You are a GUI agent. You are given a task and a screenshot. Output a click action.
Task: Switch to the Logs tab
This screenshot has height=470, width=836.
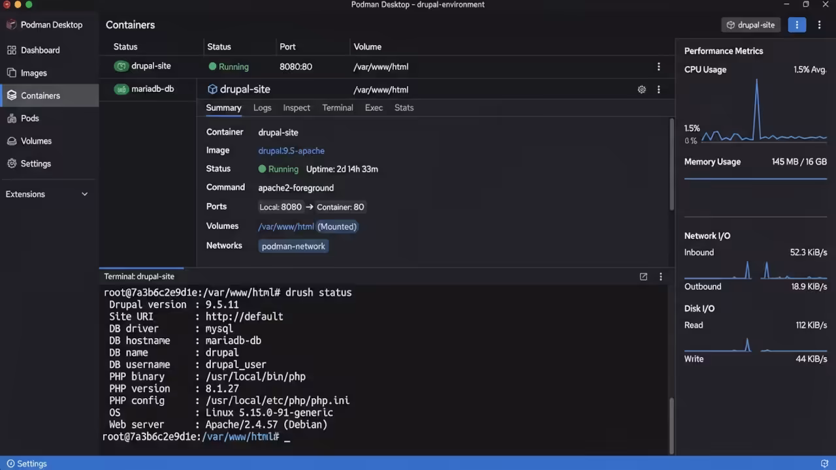point(262,108)
